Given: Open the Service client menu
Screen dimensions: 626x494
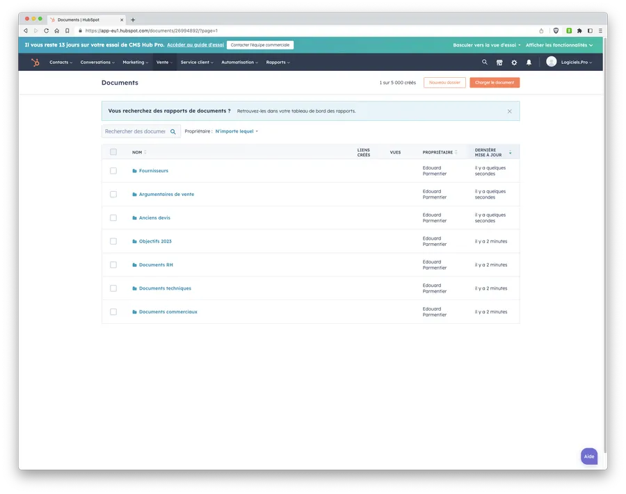Looking at the screenshot, I should point(197,63).
